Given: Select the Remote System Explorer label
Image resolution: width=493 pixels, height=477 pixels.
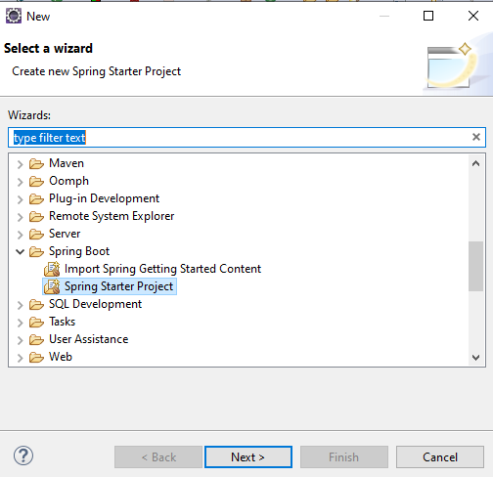Looking at the screenshot, I should click(112, 216).
